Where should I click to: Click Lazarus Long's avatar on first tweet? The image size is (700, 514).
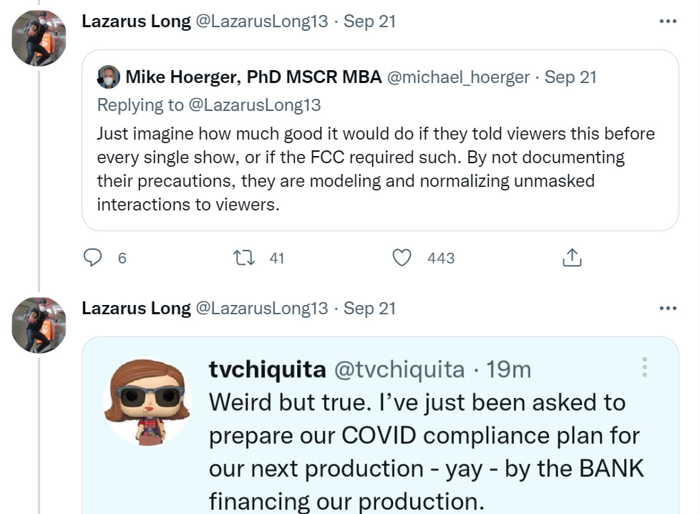click(39, 38)
